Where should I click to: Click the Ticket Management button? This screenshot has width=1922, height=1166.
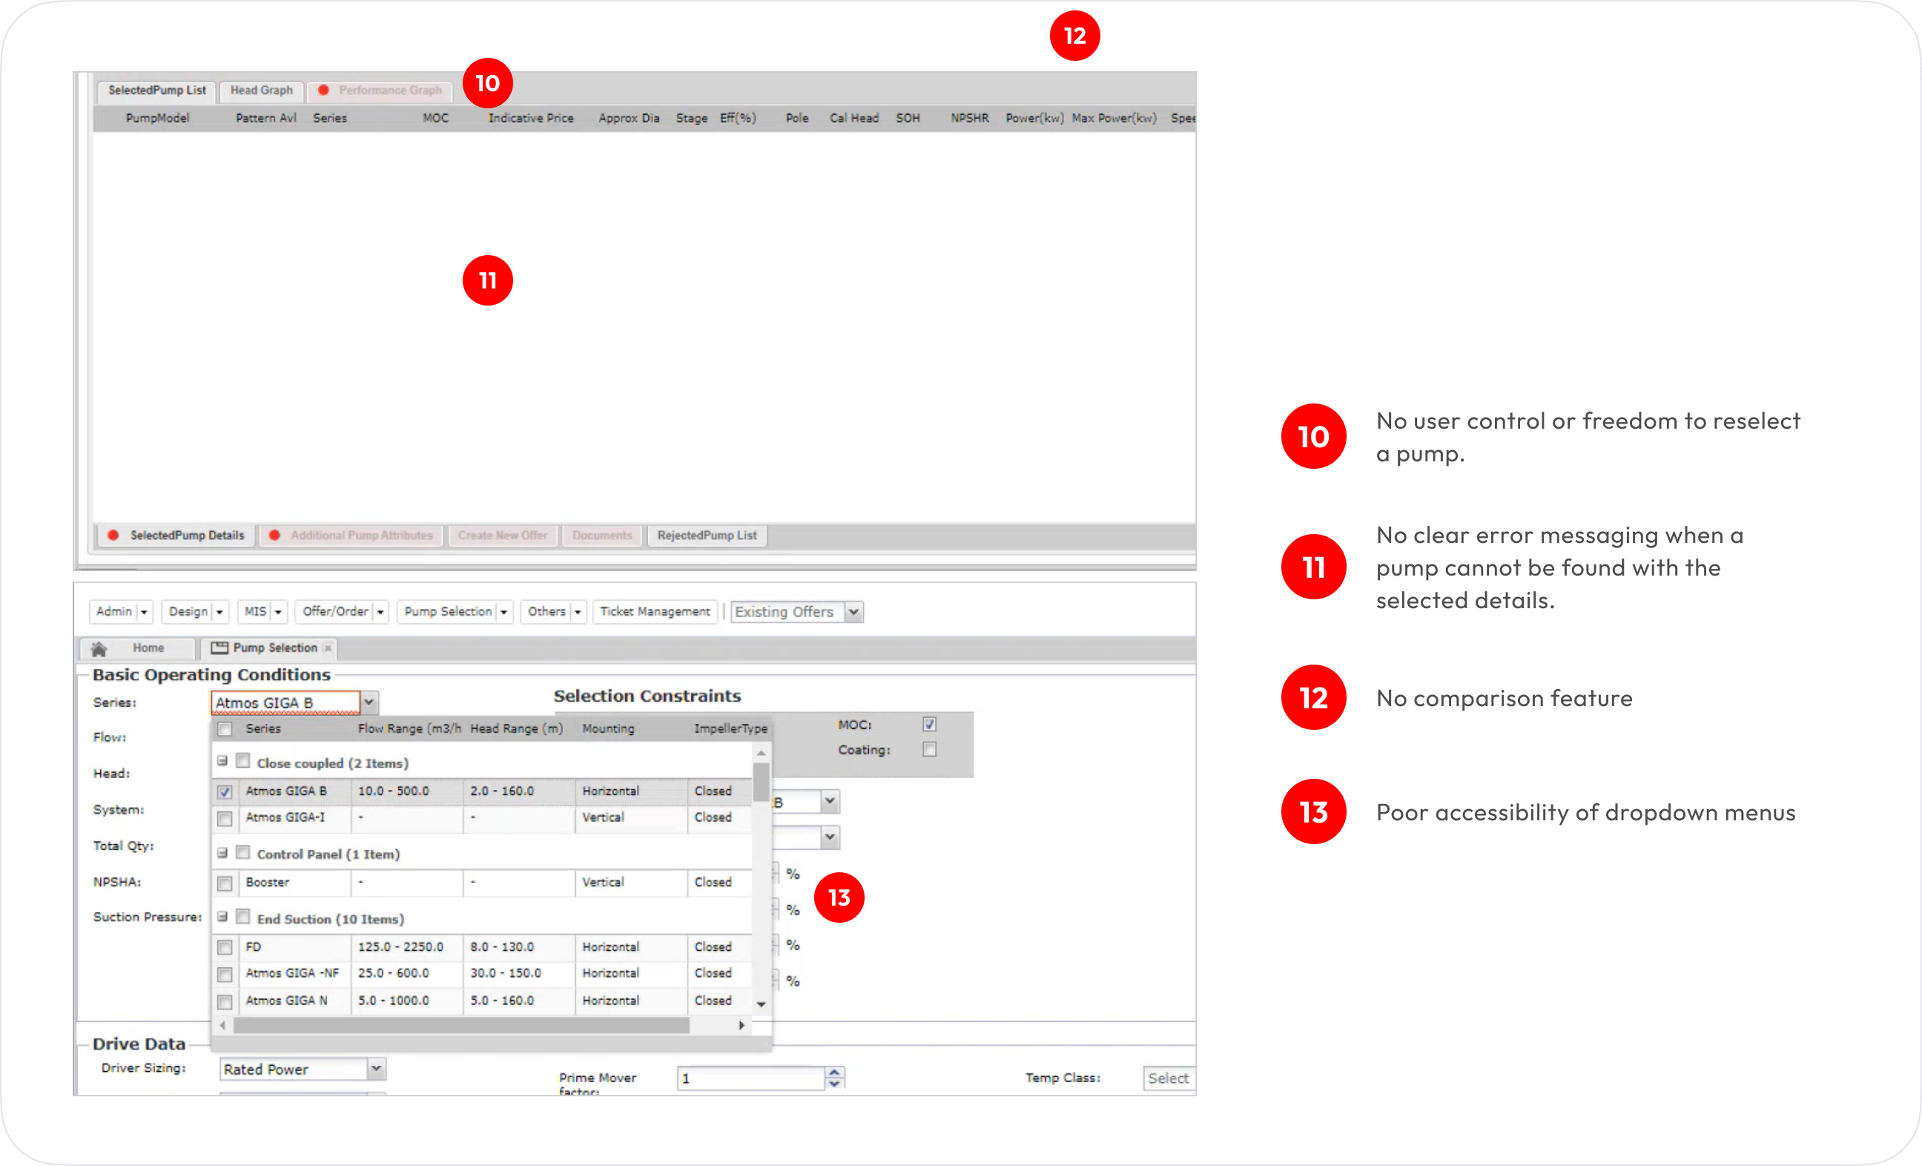[655, 612]
